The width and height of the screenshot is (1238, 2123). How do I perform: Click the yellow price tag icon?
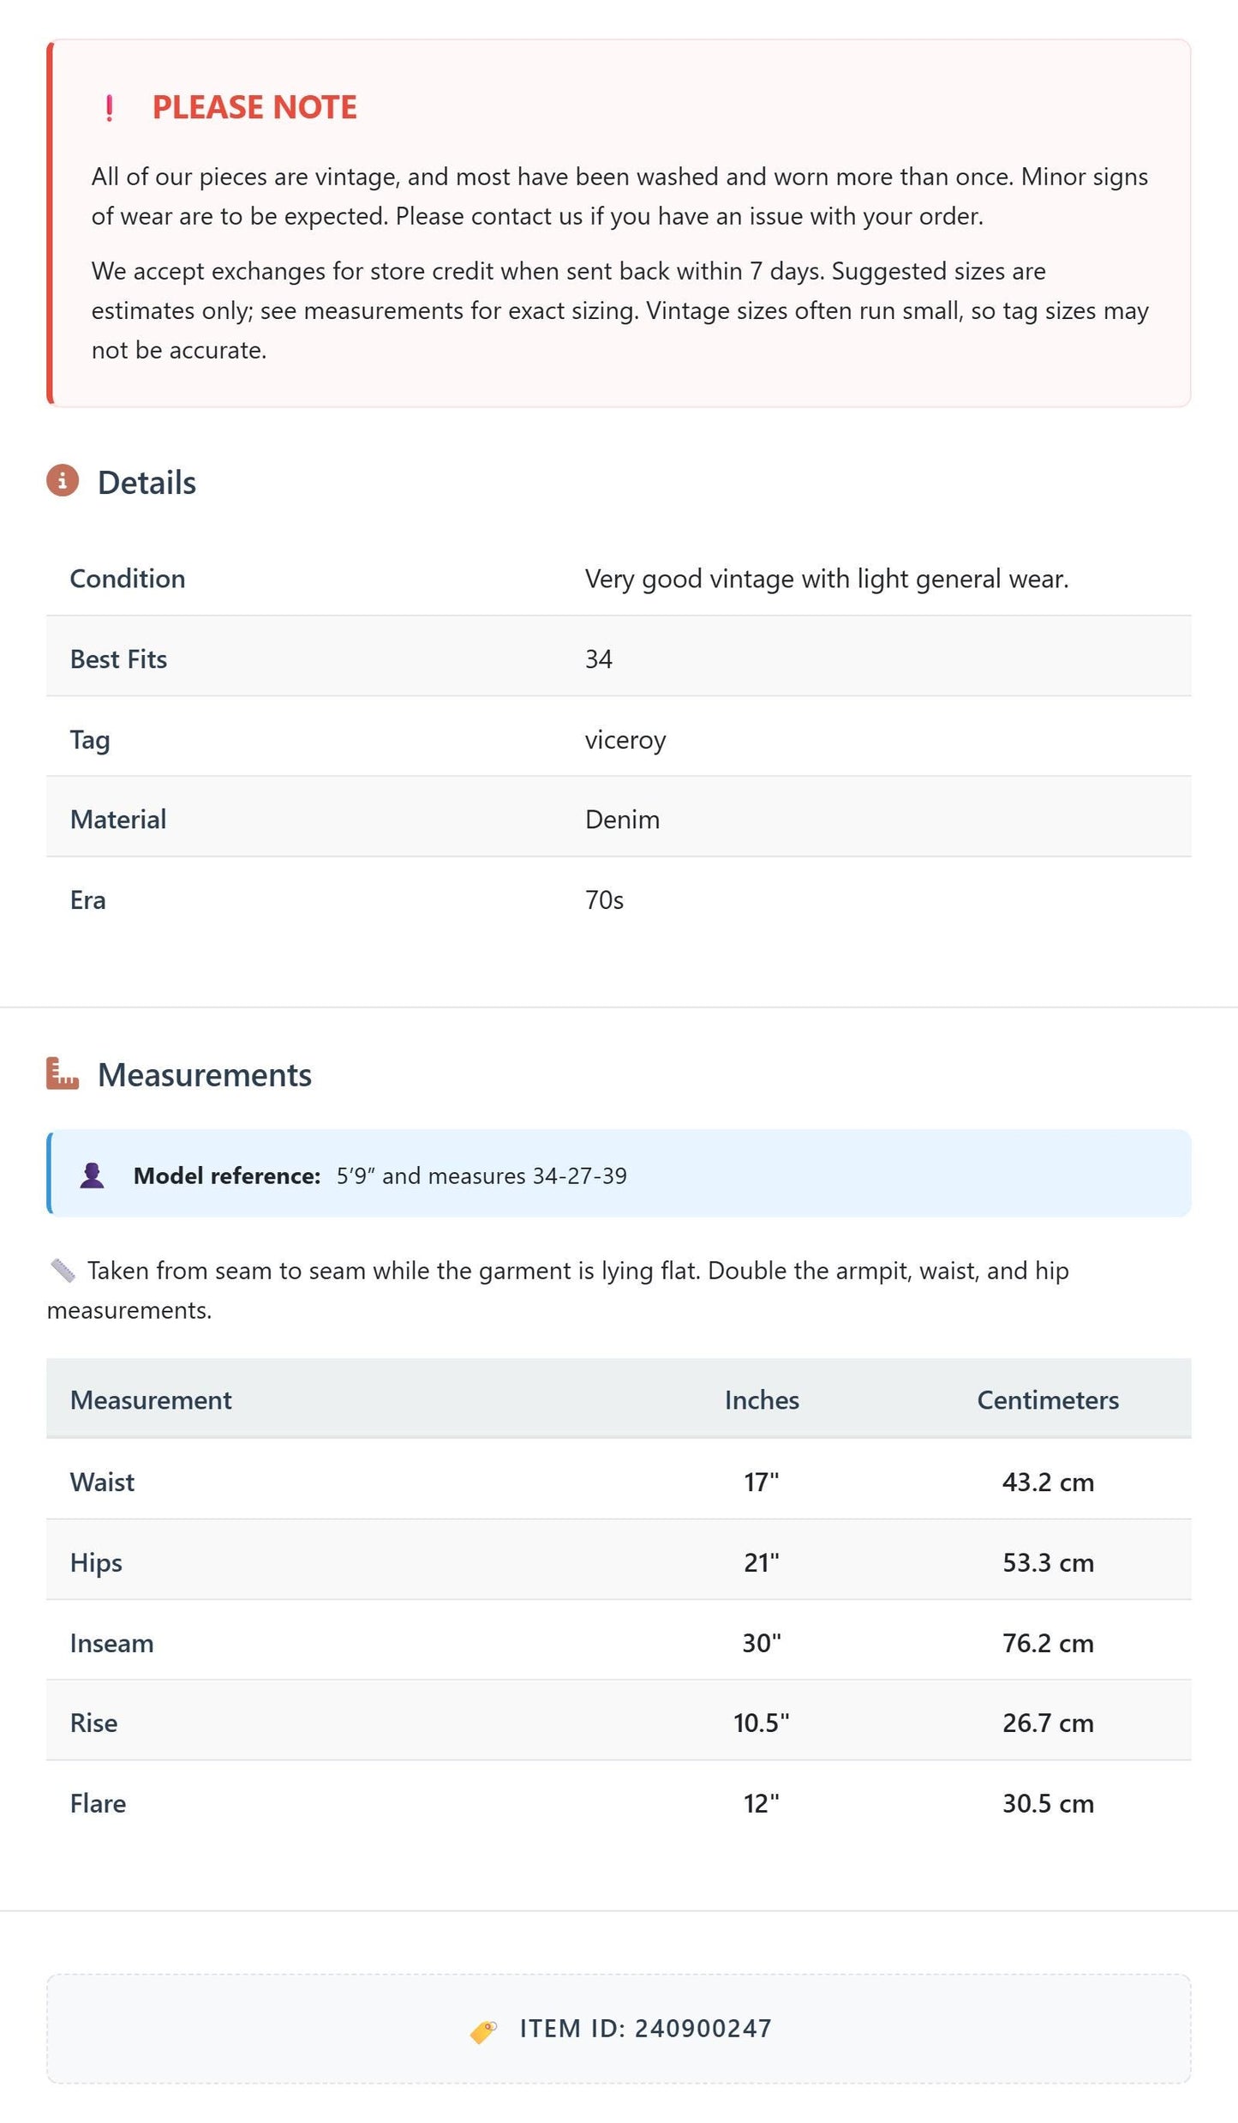click(483, 2030)
